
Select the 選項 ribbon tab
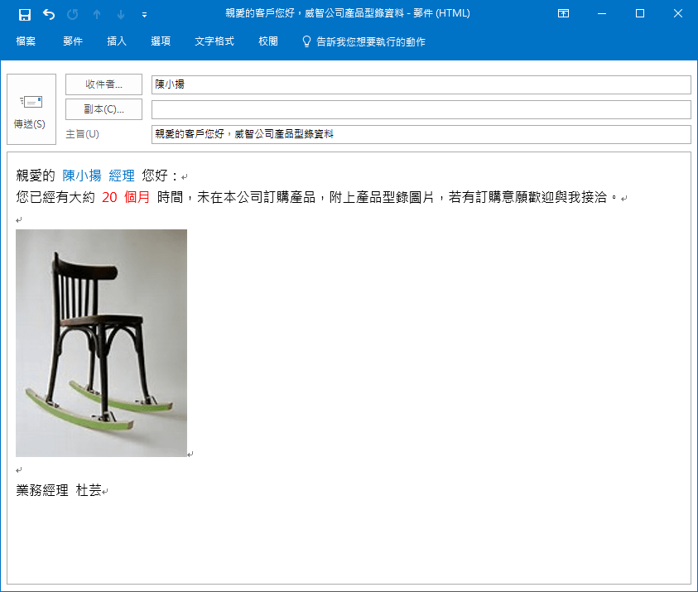click(161, 41)
